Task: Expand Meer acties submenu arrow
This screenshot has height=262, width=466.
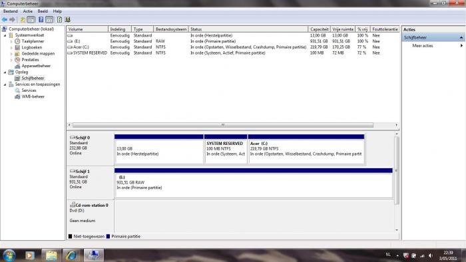Action: [461, 46]
